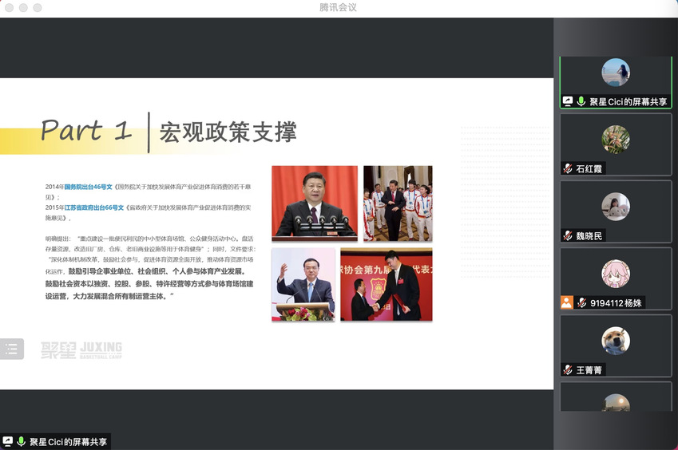
Task: Click muted mic icon beside 9194112杨姝
Action: 582,302
